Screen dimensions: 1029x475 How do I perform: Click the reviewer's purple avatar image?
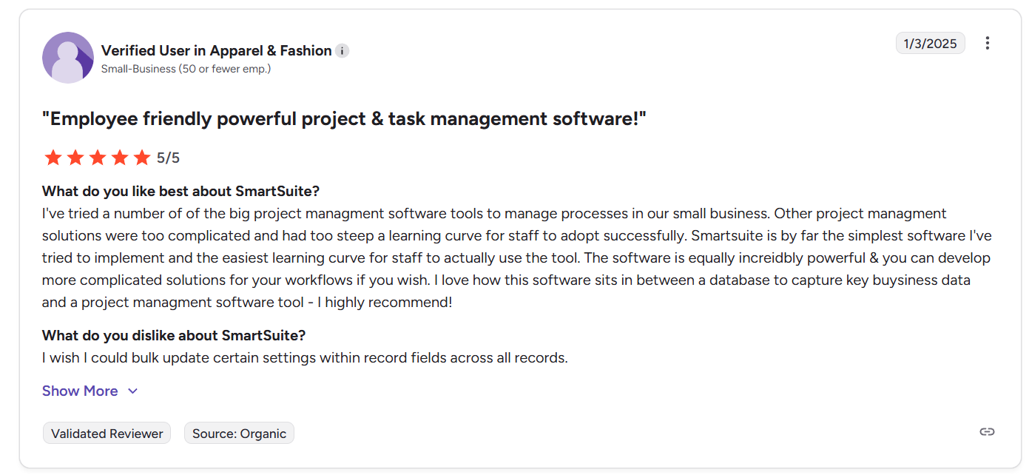coord(68,58)
